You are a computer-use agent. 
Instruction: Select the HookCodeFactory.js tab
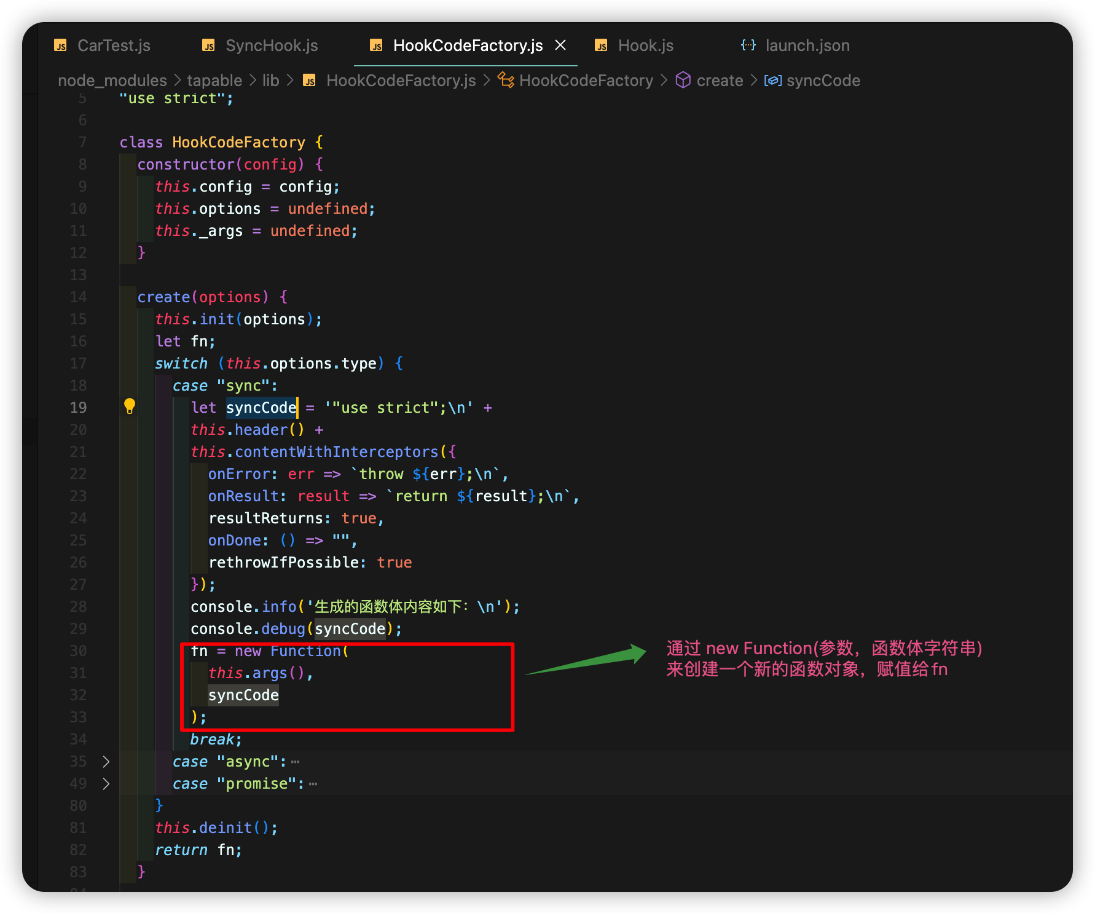(x=467, y=45)
